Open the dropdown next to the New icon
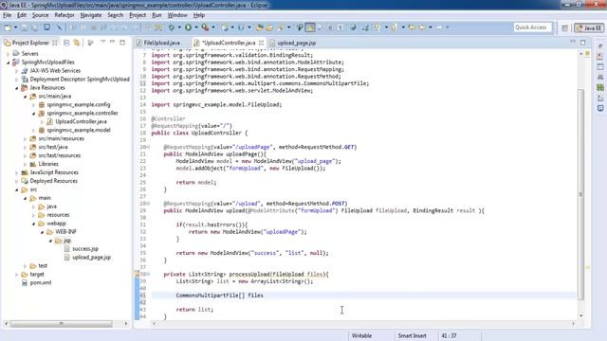Screen dimensions: 607x341 tap(15, 27)
